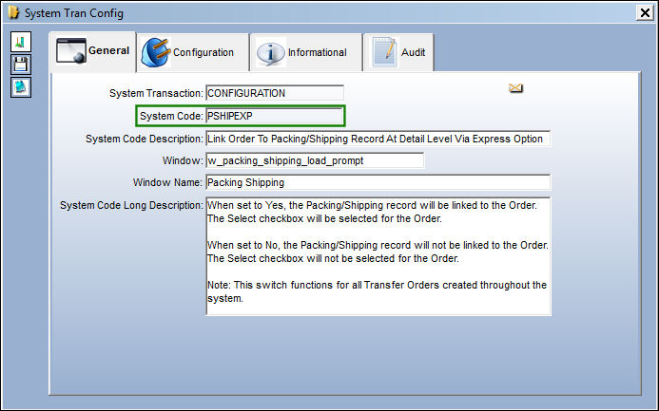Save using the floppy disk icon
The height and width of the screenshot is (411, 659).
(21, 65)
